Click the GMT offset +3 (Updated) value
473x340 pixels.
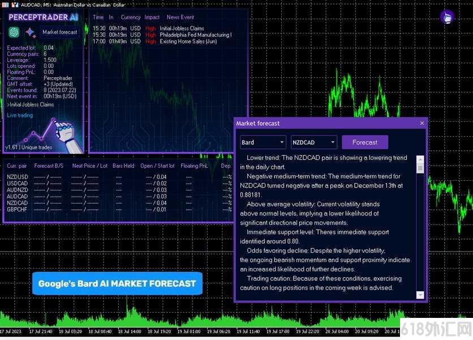click(58, 84)
